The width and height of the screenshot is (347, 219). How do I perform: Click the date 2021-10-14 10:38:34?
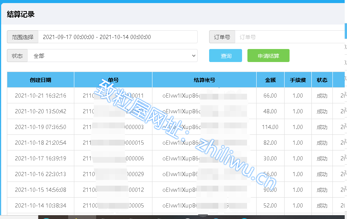41,206
